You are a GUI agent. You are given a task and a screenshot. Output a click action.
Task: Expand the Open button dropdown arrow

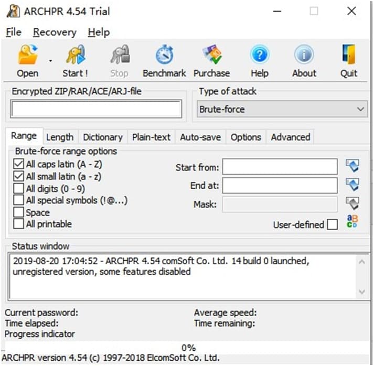(x=50, y=61)
